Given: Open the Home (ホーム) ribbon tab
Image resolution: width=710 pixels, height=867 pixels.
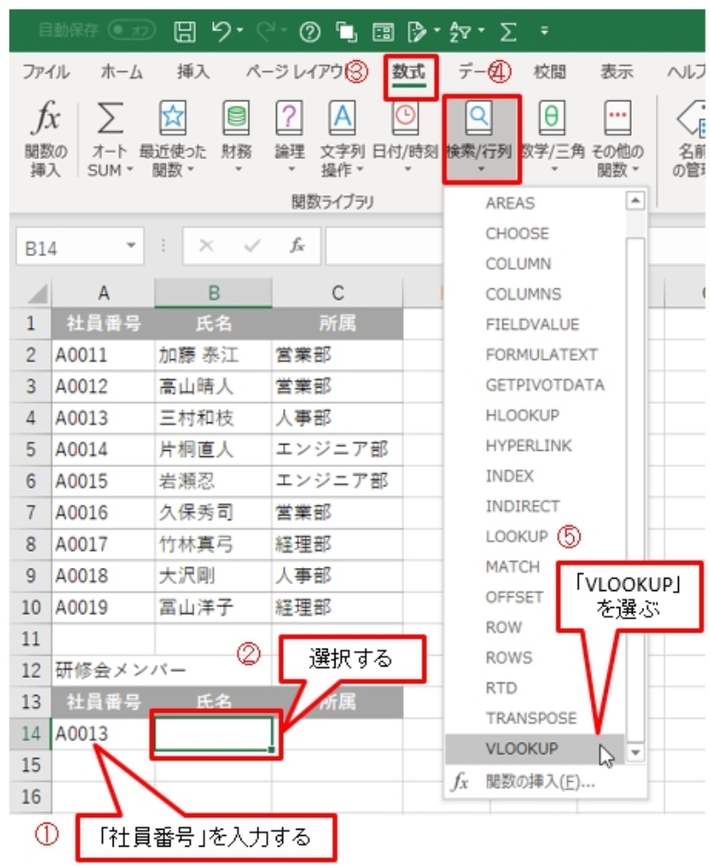Looking at the screenshot, I should (x=122, y=73).
